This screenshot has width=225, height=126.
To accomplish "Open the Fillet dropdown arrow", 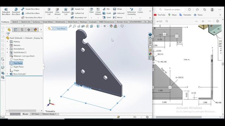I will [x=91, y=18].
